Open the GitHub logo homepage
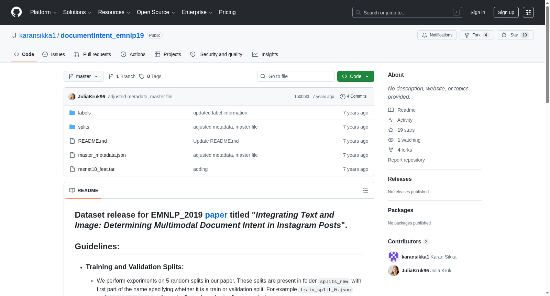This screenshot has height=296, width=550. [16, 12]
